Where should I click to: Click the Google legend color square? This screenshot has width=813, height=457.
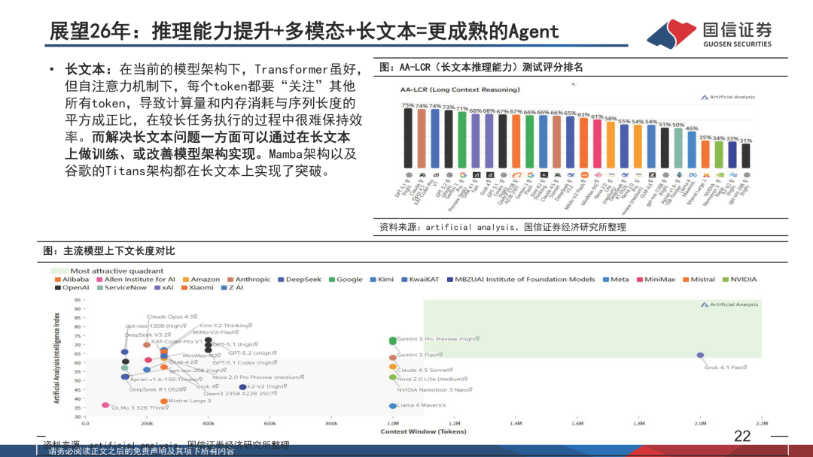[332, 280]
